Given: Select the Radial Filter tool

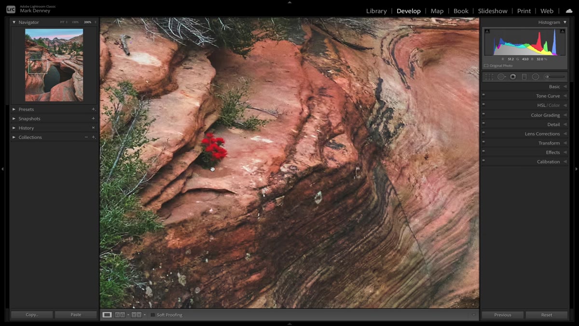Looking at the screenshot, I should click(536, 77).
